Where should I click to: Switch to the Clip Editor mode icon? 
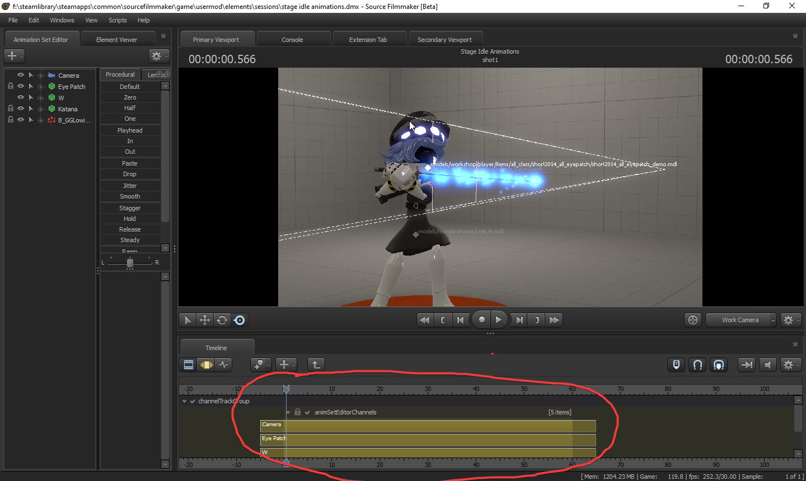[189, 365]
